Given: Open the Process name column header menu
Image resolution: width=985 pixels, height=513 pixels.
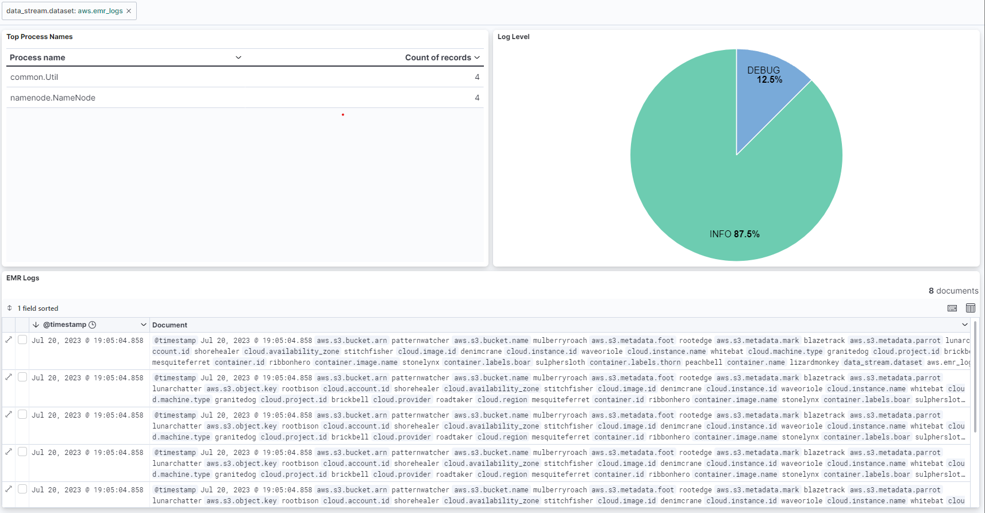Looking at the screenshot, I should [x=238, y=57].
